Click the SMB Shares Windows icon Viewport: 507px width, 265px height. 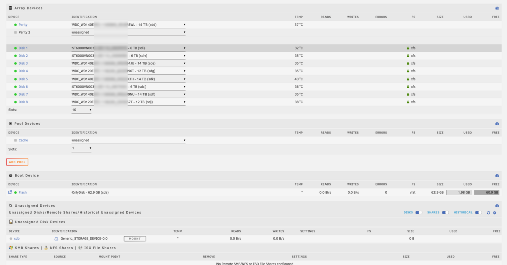point(11,248)
